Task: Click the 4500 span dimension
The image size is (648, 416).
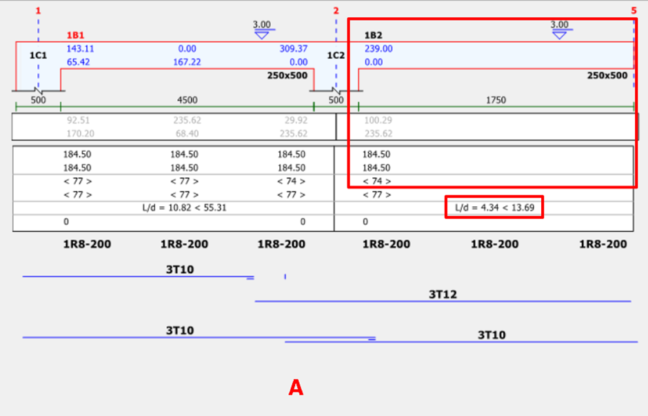Action: coord(187,100)
